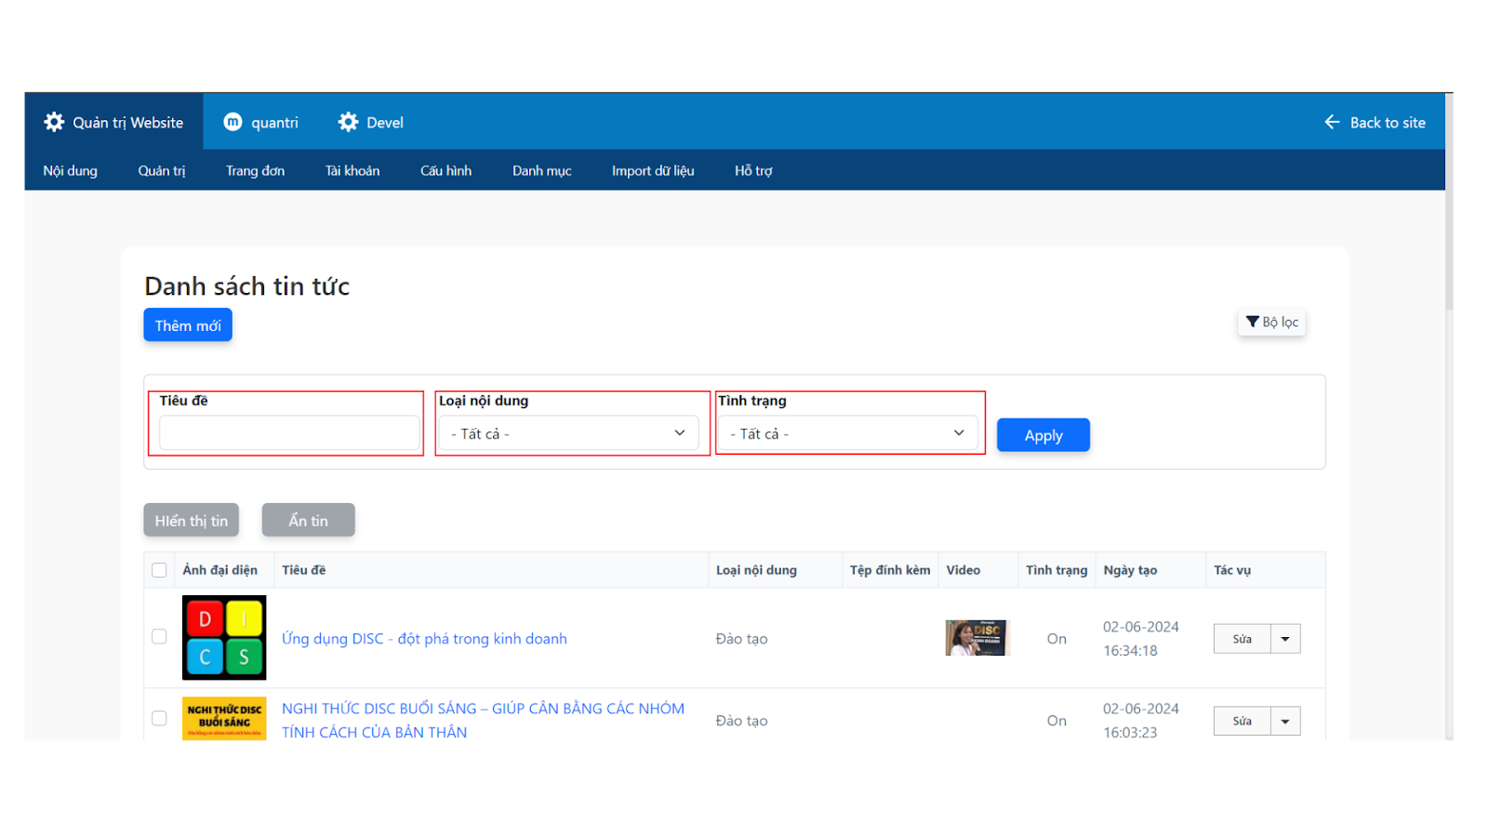
Task: Toggle the select-all checkbox in table header
Action: pyautogui.click(x=159, y=570)
